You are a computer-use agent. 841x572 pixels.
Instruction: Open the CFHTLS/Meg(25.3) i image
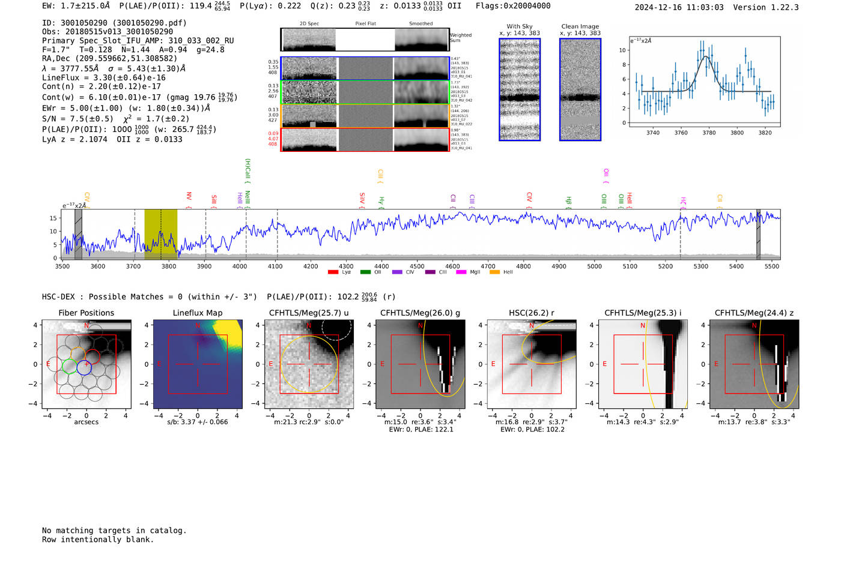click(643, 364)
